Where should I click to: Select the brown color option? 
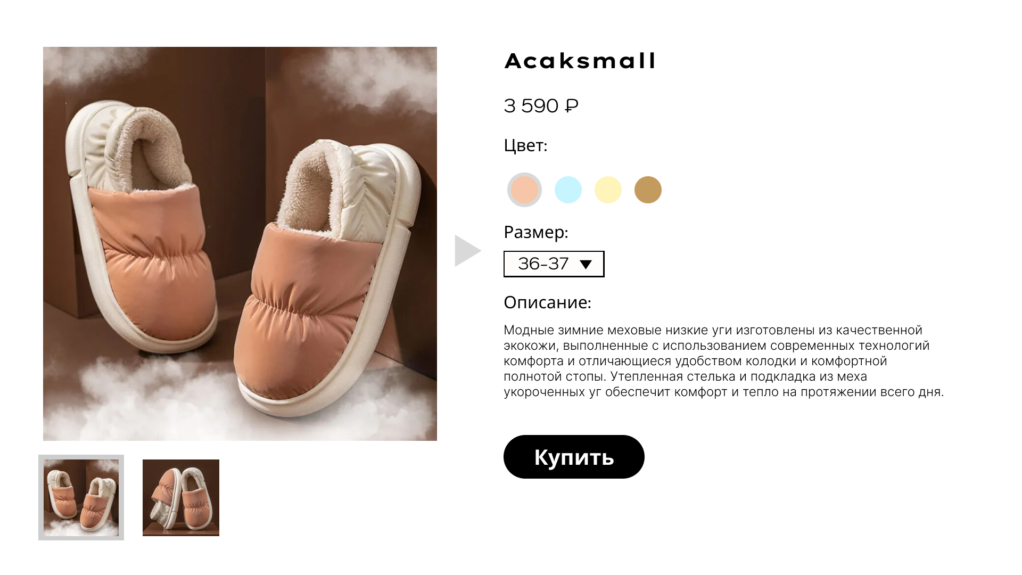point(648,190)
